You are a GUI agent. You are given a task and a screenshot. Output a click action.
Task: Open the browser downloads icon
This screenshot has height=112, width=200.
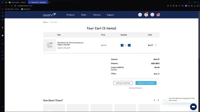(194, 6)
